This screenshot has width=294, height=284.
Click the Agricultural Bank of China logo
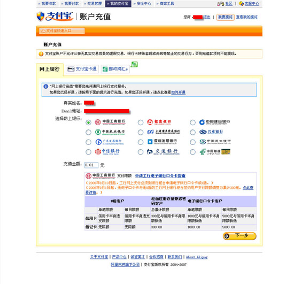[110, 132]
